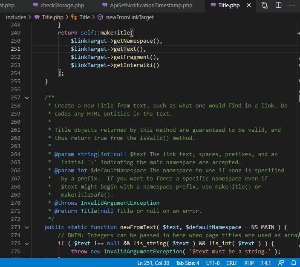The width and height of the screenshot is (300, 267).
Task: Click the 'includes' breadcrumb folder
Action: [16, 17]
